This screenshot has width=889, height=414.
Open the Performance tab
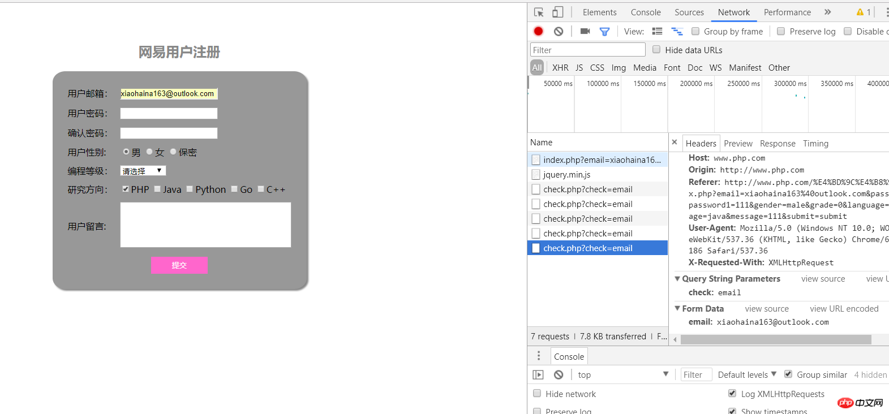[x=787, y=12]
